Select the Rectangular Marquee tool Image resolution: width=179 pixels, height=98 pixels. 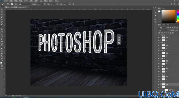(2, 12)
